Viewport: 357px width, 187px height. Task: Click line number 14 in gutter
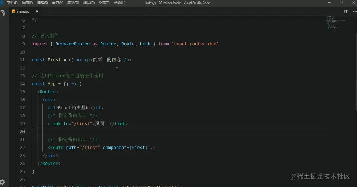pos(22,84)
